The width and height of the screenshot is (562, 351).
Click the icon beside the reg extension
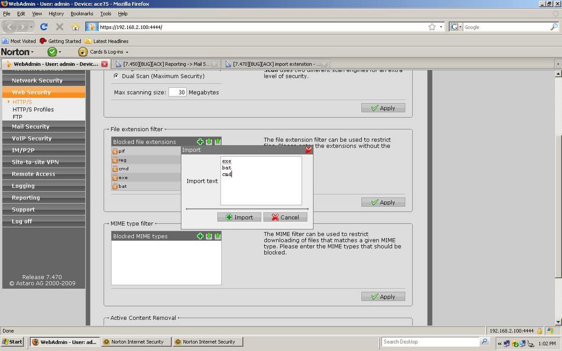115,161
